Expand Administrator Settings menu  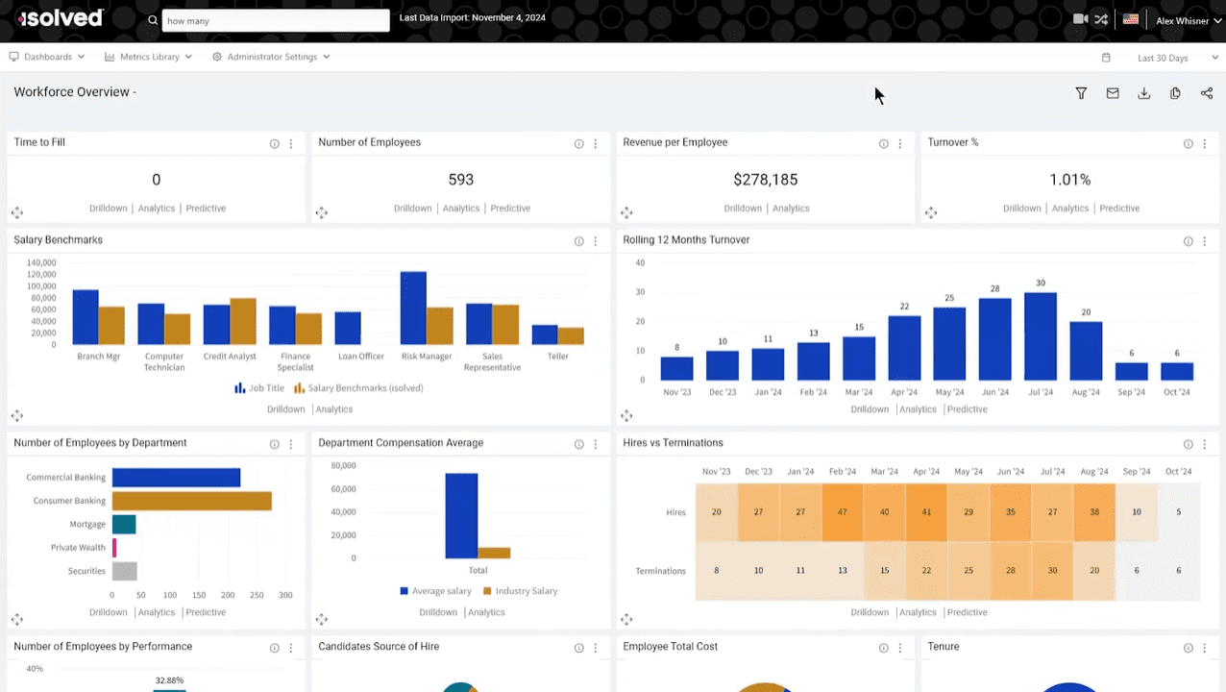(x=272, y=57)
